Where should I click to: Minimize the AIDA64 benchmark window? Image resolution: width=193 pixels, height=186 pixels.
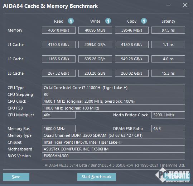(168, 5)
